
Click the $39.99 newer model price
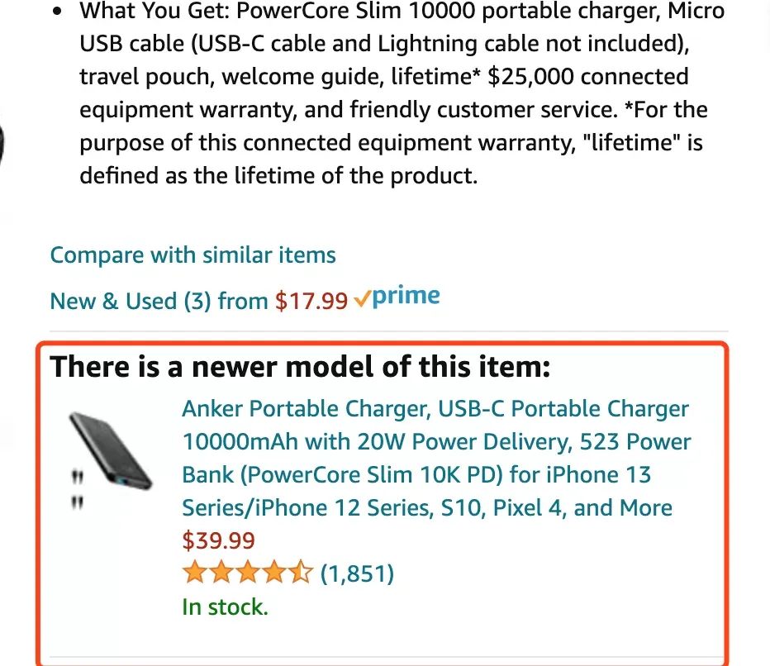point(219,540)
